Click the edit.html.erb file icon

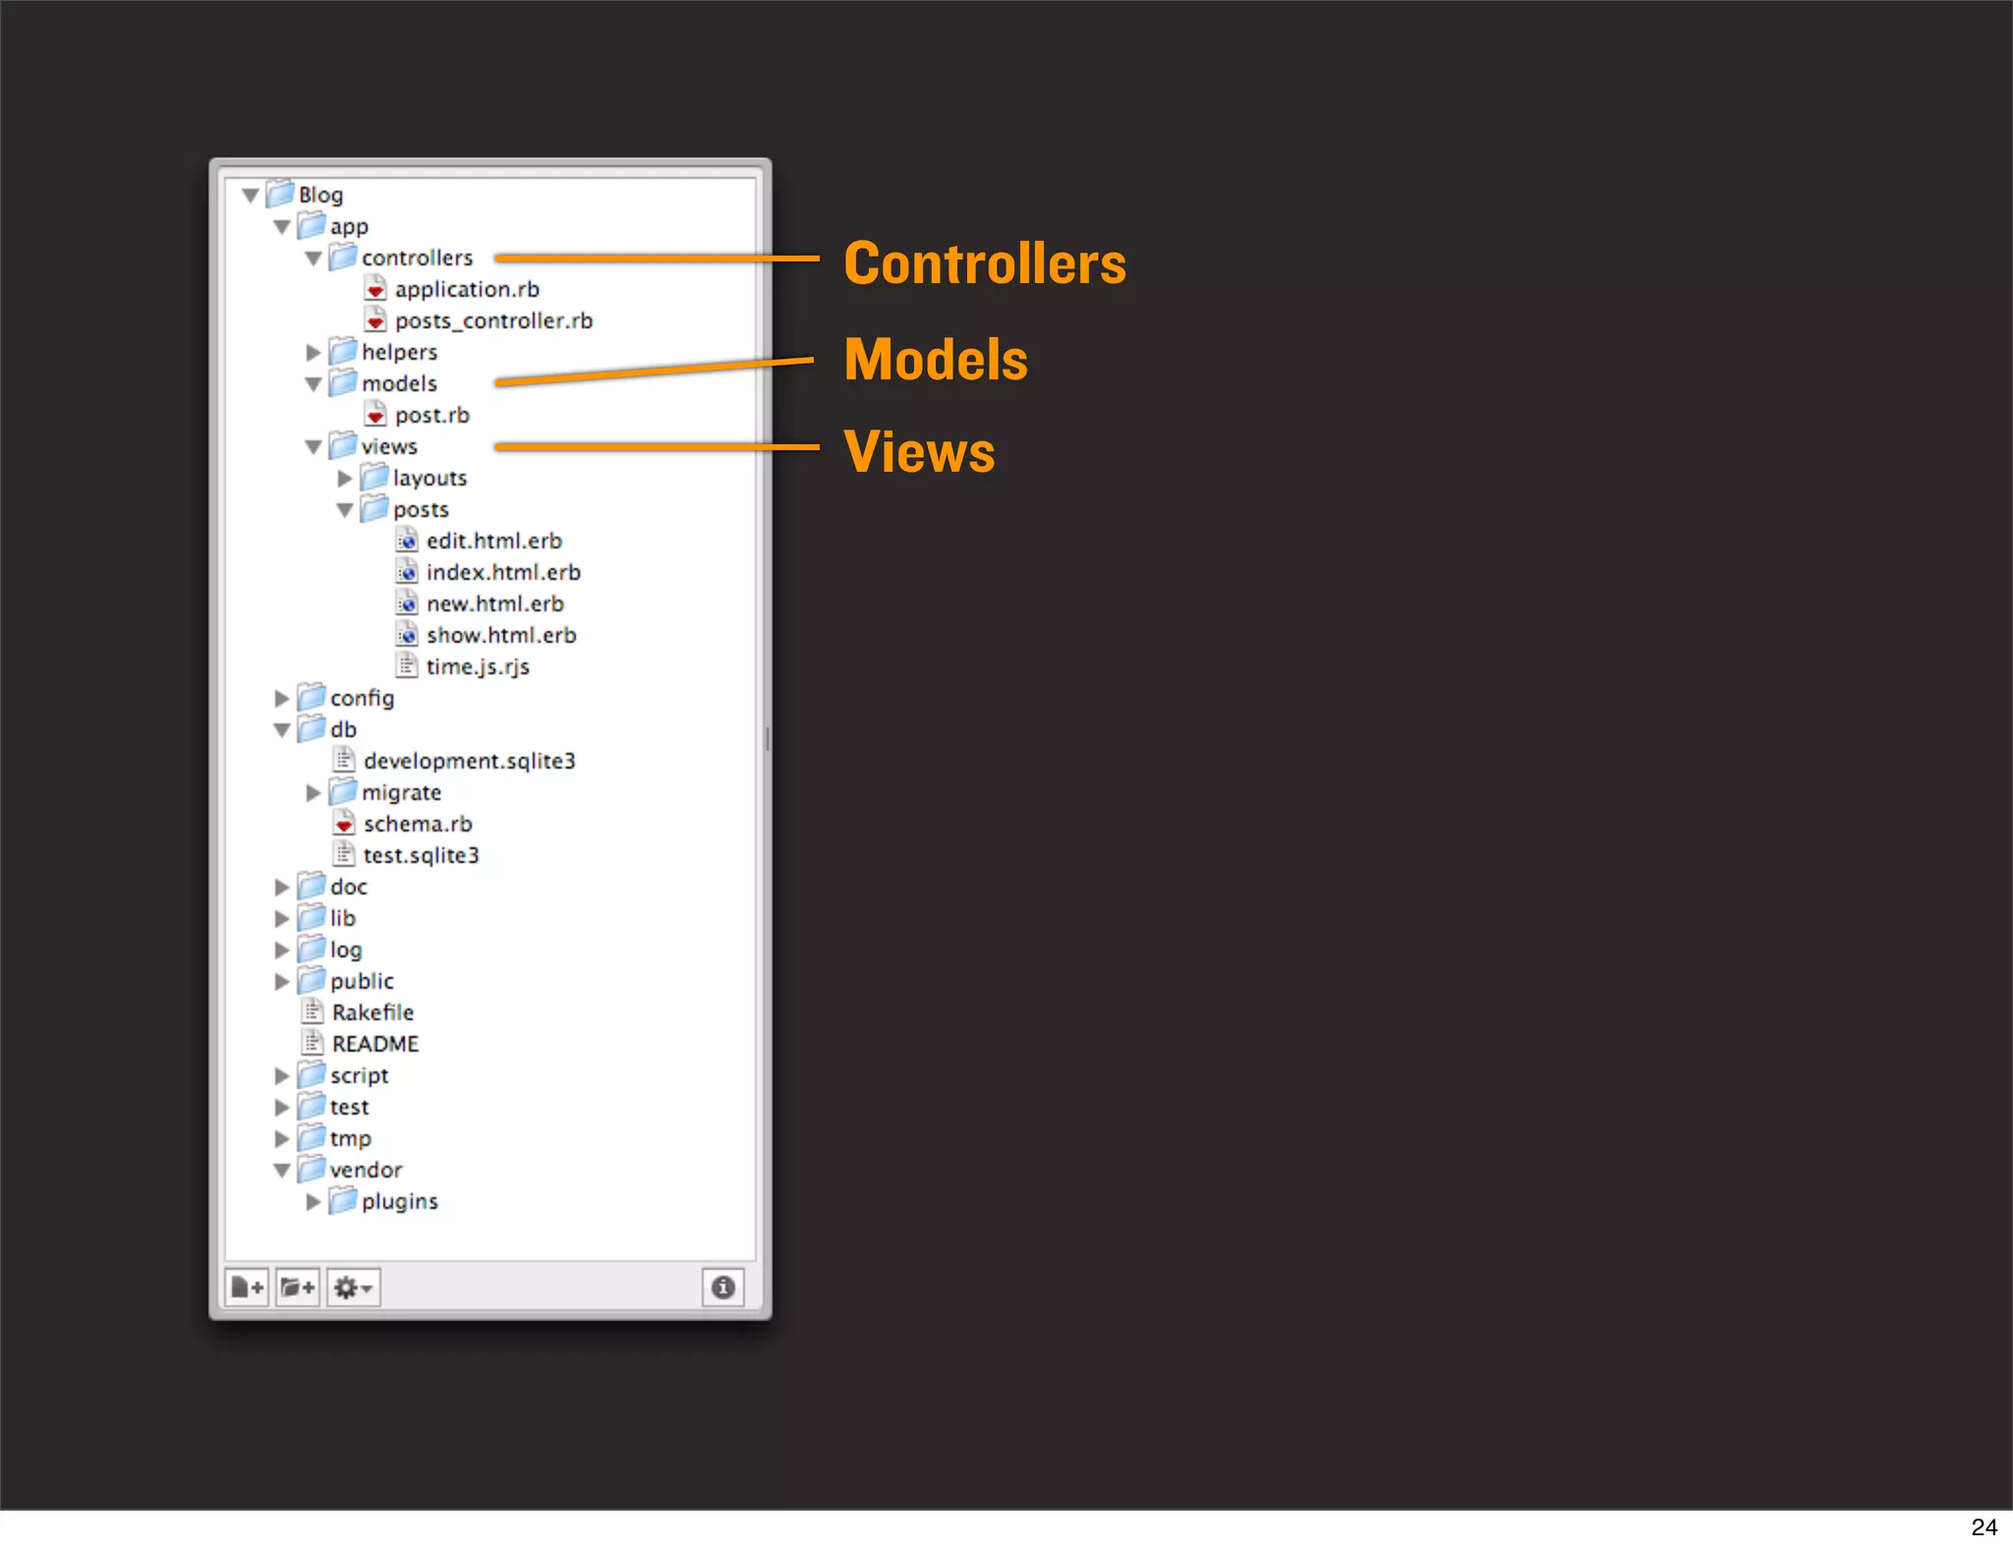407,541
